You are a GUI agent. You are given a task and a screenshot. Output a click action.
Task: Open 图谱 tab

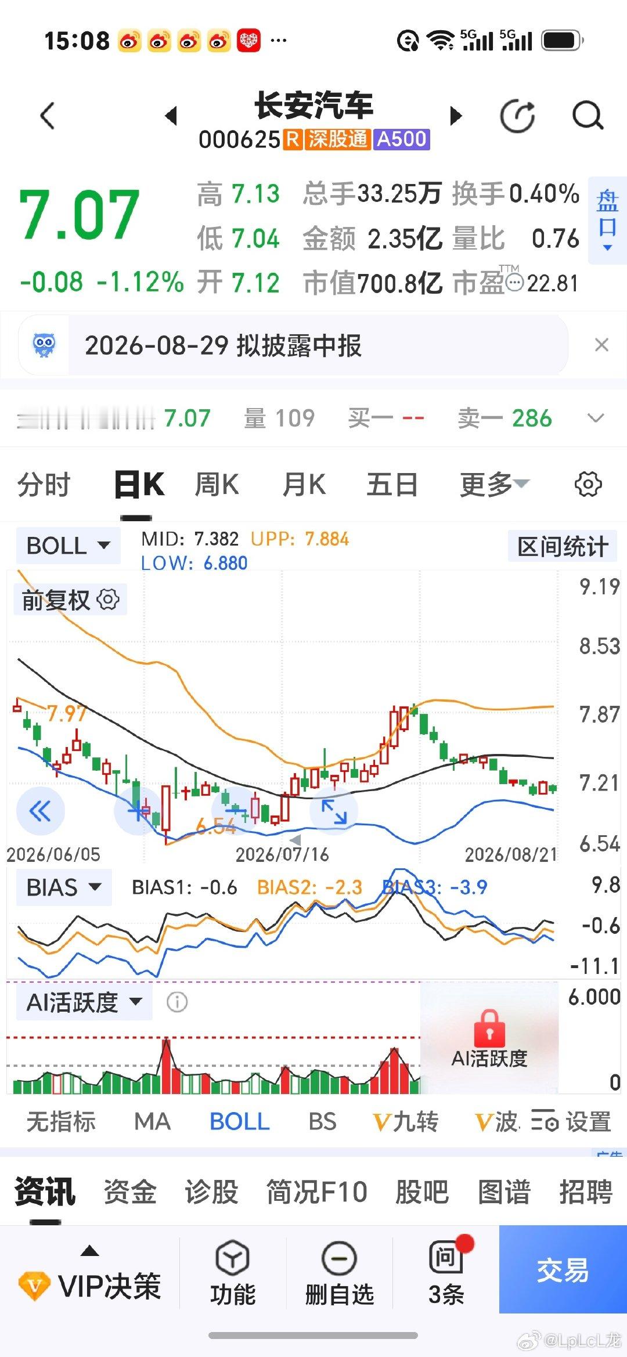pyautogui.click(x=504, y=1192)
